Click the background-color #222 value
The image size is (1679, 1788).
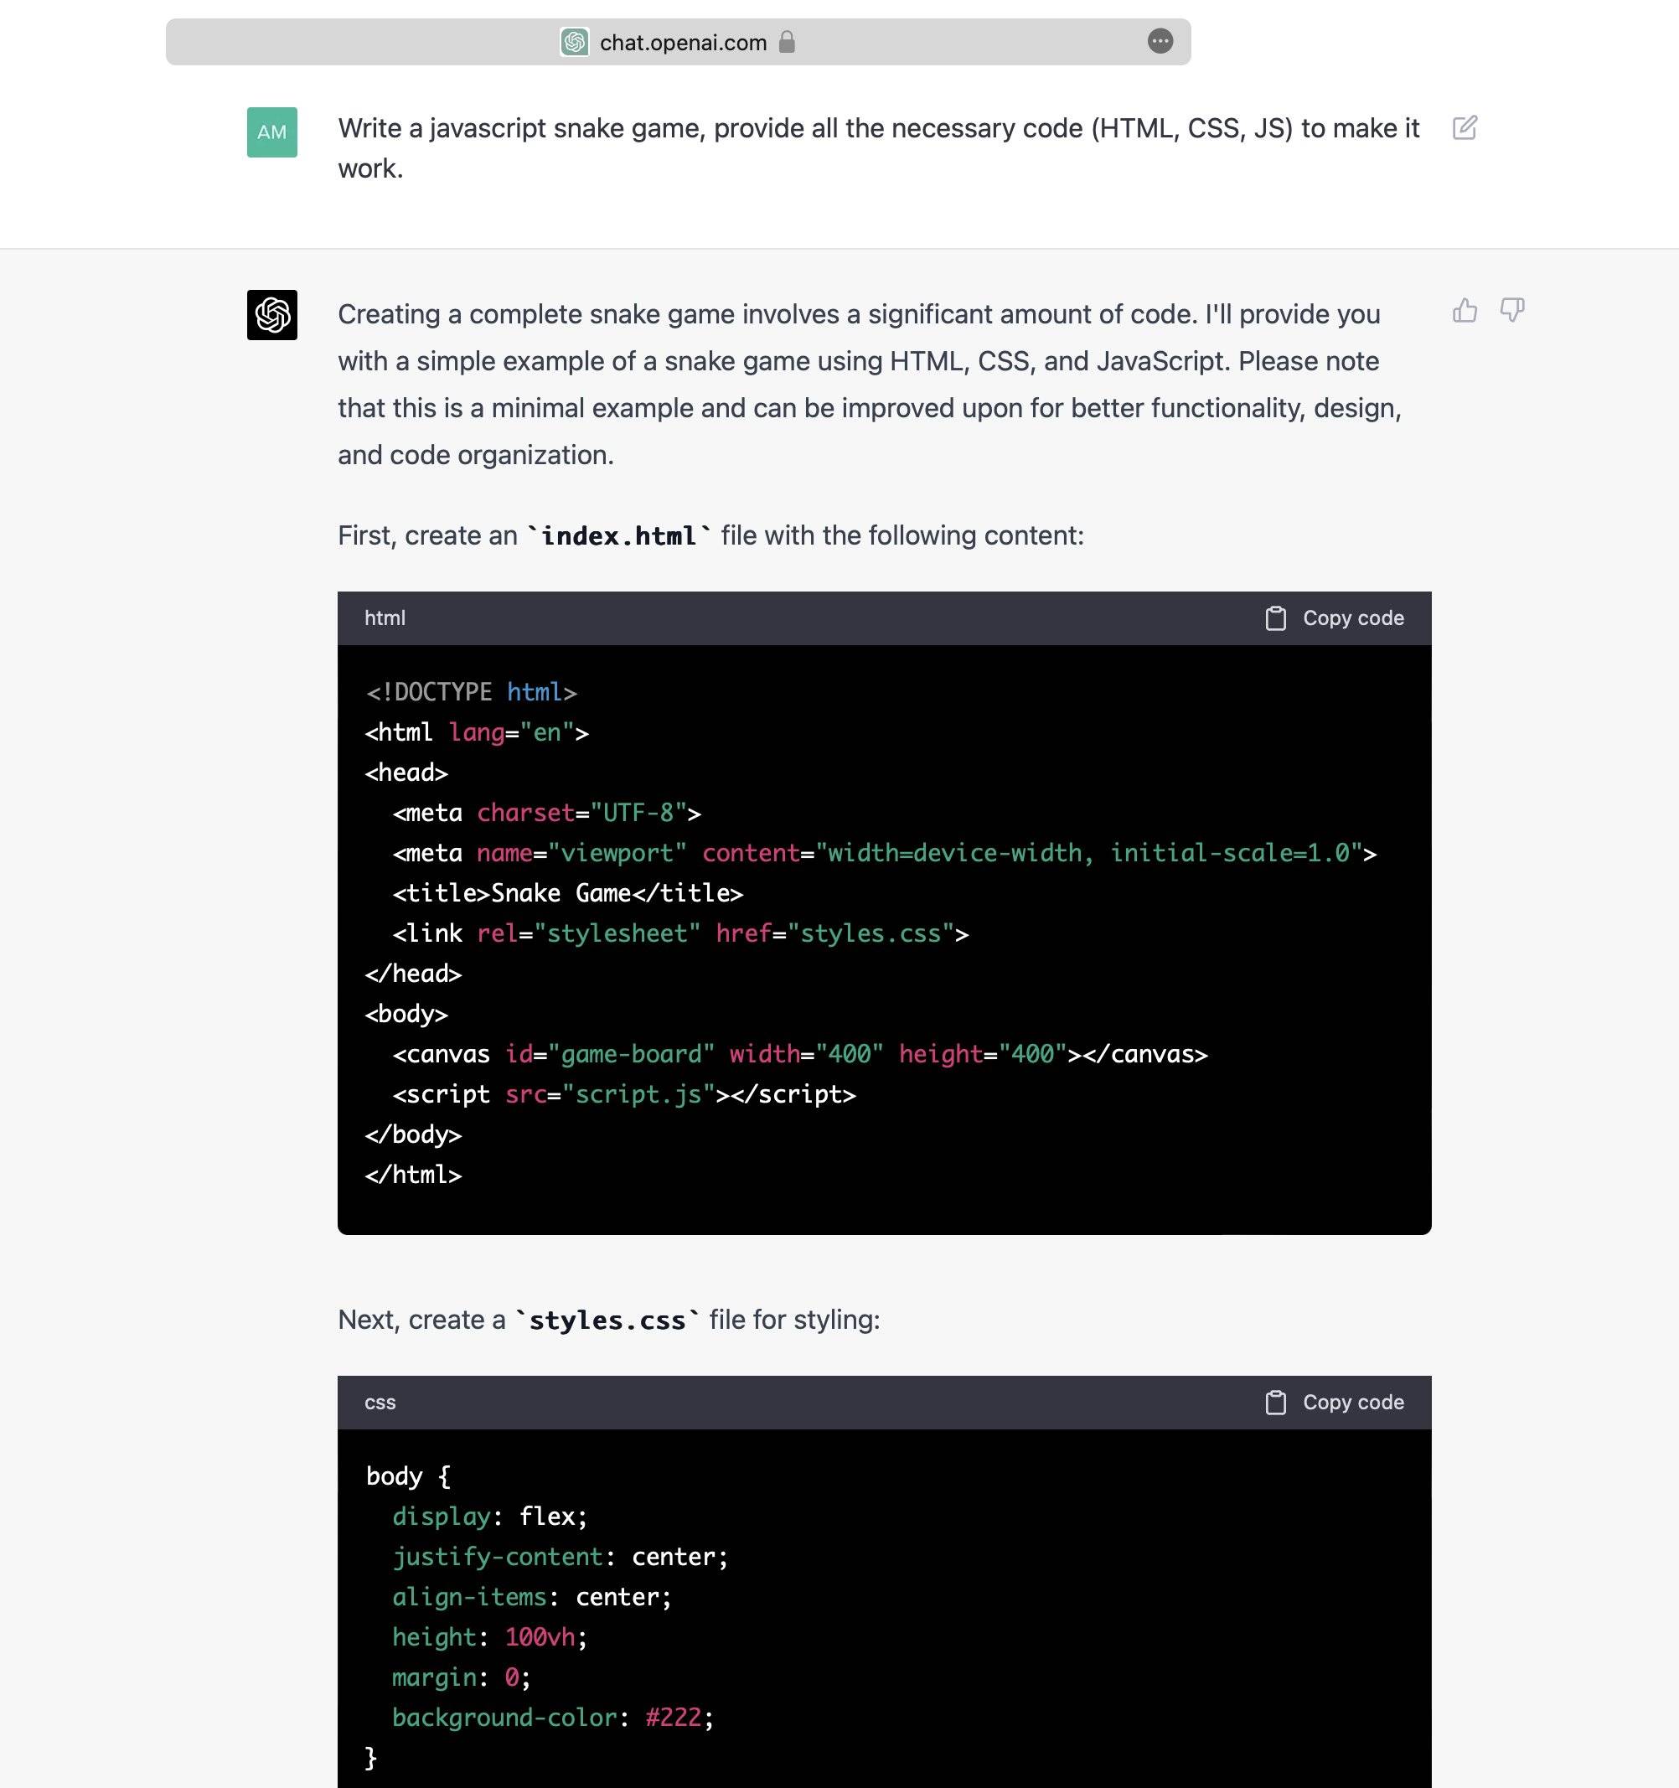(x=673, y=1717)
